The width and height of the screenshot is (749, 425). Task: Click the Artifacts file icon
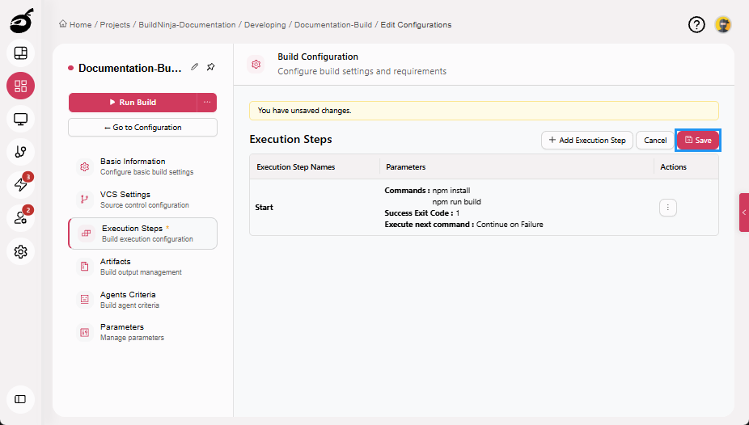tap(85, 267)
